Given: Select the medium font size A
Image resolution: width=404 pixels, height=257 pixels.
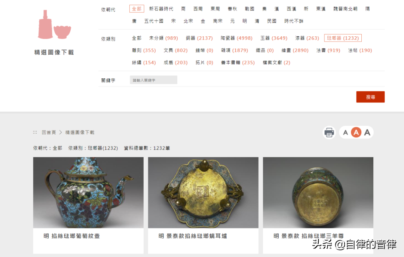Looking at the screenshot, I should click(356, 132).
